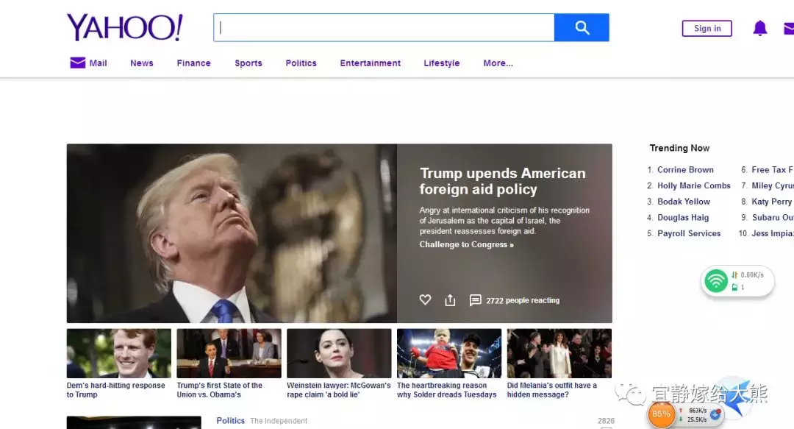Click inside the search input box
The width and height of the screenshot is (794, 429).
click(x=382, y=27)
